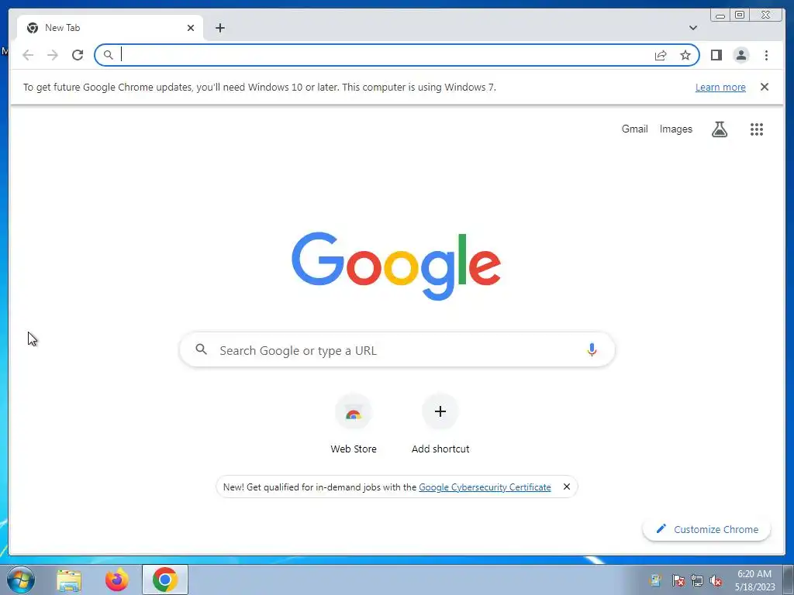Image resolution: width=794 pixels, height=595 pixels.
Task: Click the Chrome taskbar button
Action: coord(165,580)
